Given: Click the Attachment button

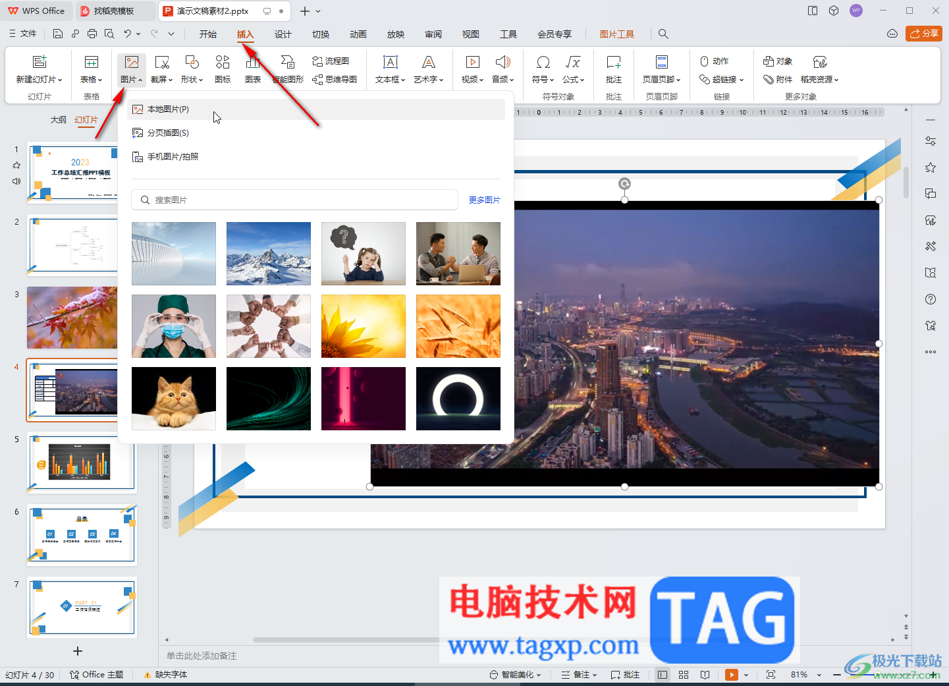Looking at the screenshot, I should point(778,79).
